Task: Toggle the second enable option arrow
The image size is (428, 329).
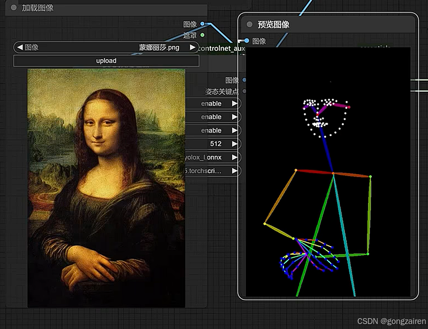Action: [234, 117]
